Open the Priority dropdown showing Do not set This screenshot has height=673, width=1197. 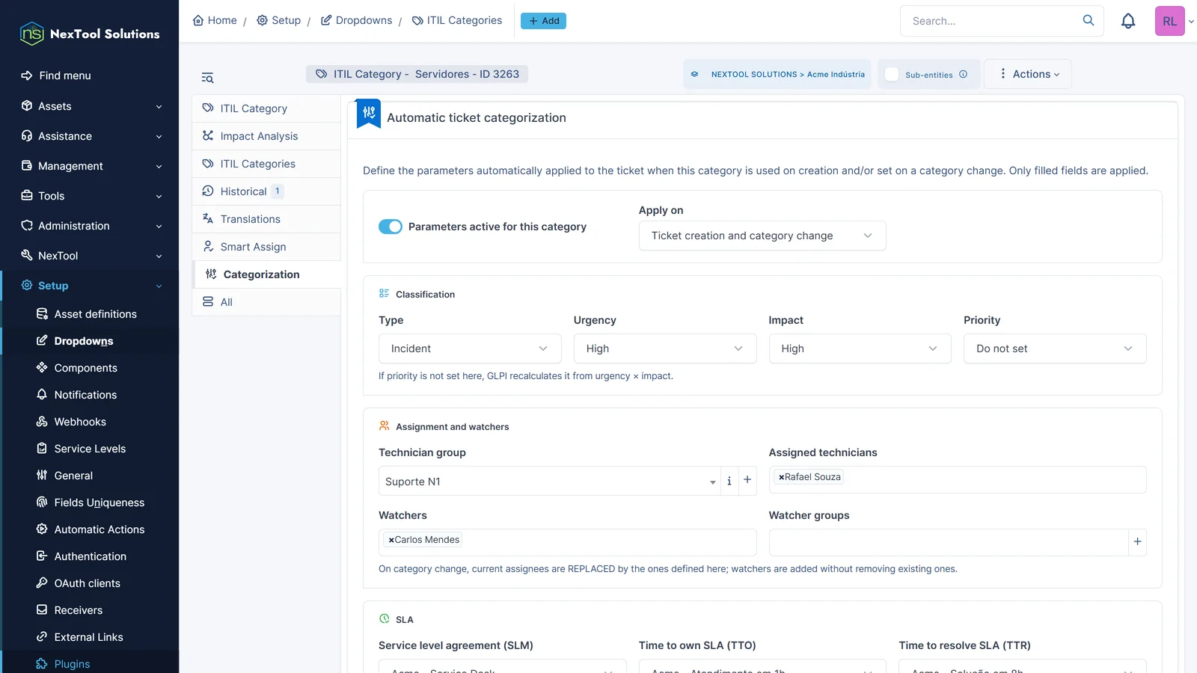pyautogui.click(x=1055, y=348)
